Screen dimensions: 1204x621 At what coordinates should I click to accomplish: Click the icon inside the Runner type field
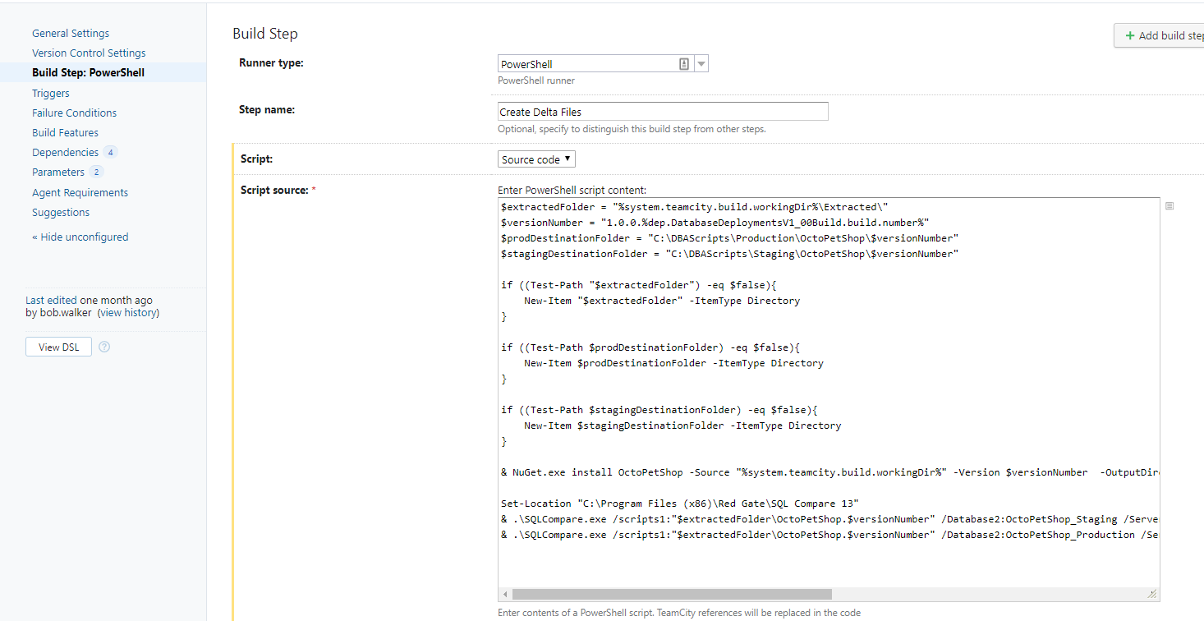tap(684, 64)
